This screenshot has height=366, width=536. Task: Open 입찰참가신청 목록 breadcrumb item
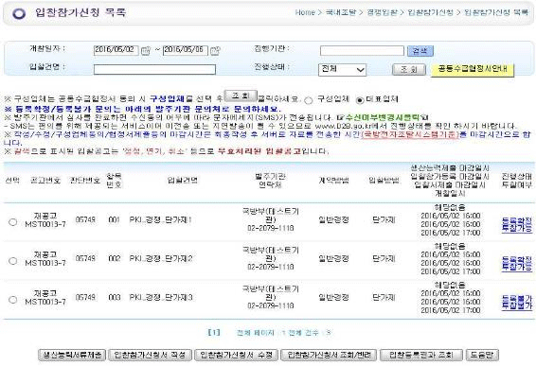click(x=496, y=12)
